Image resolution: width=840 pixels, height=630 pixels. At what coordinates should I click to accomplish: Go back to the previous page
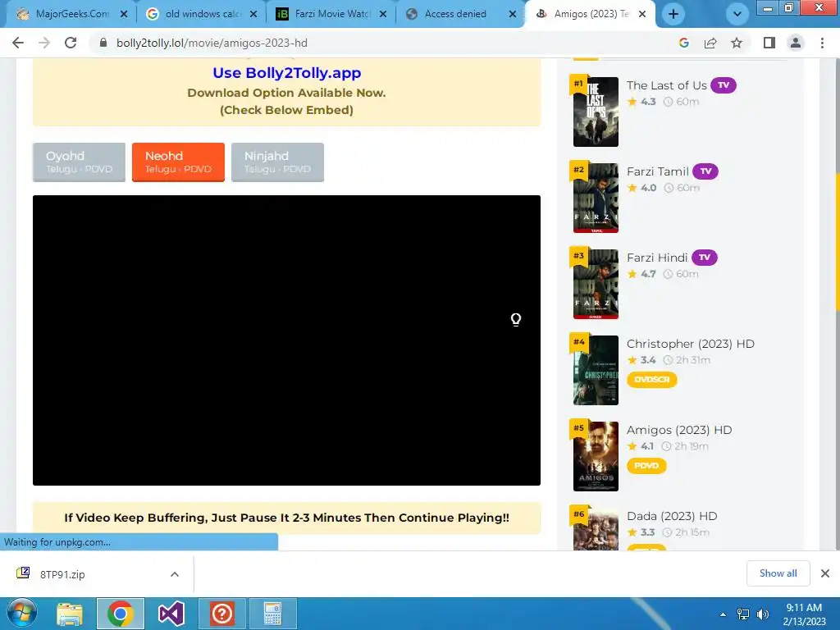[18, 43]
